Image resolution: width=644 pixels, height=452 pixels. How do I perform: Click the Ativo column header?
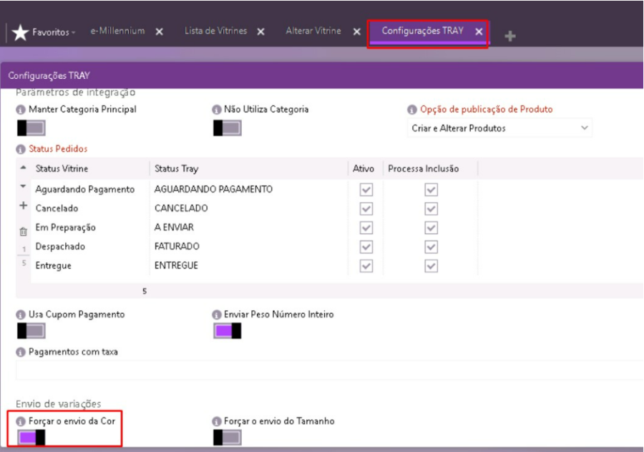coord(364,168)
